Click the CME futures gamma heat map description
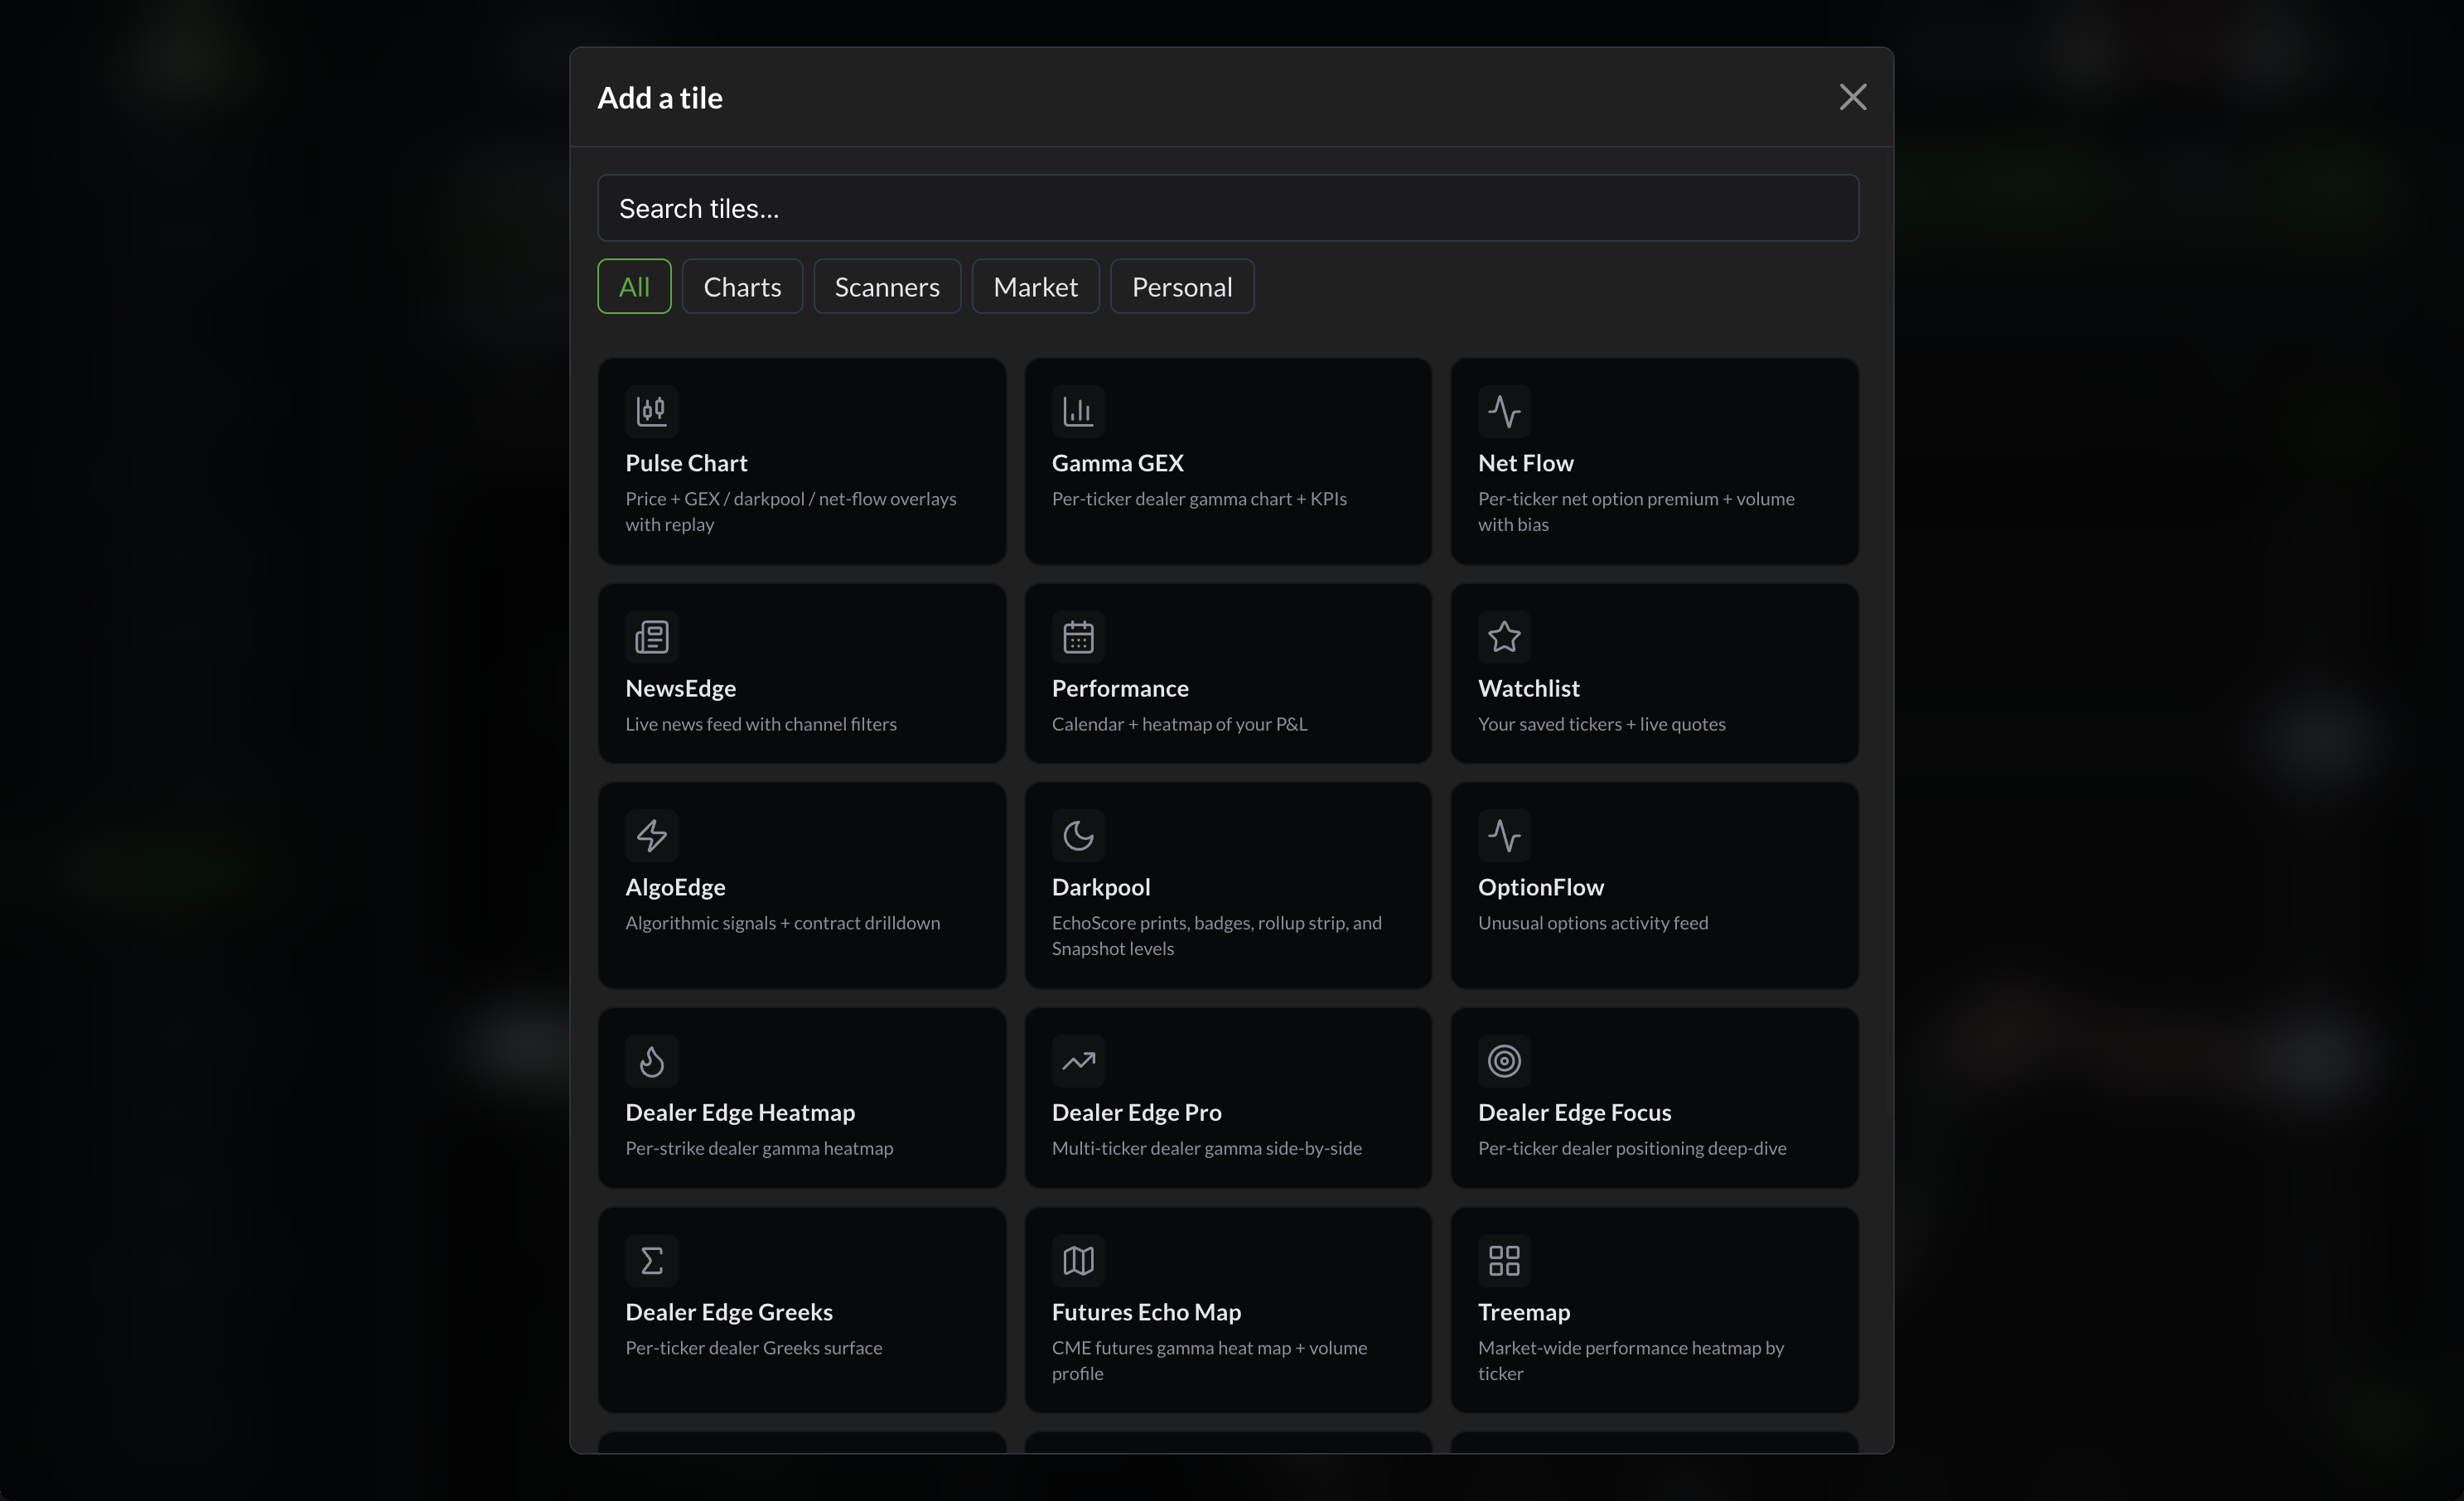Image resolution: width=2464 pixels, height=1501 pixels. point(1209,1360)
